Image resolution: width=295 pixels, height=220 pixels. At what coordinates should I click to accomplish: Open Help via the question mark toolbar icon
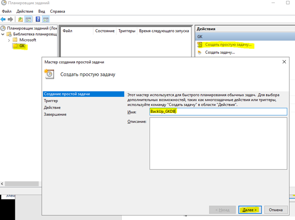[38, 19]
